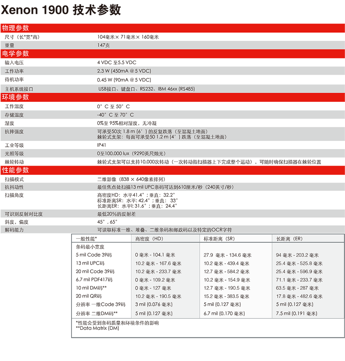
Task: Select the '电学参数' section header
Action: click(x=172, y=54)
